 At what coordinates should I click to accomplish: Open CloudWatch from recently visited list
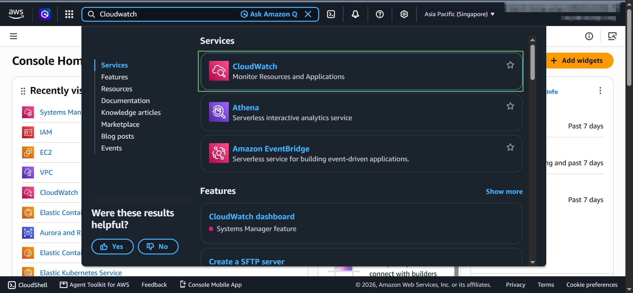[59, 193]
